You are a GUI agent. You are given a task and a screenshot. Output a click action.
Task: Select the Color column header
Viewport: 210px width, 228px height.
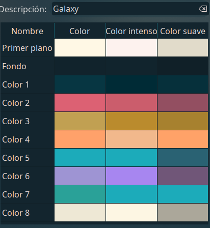pyautogui.click(x=80, y=31)
